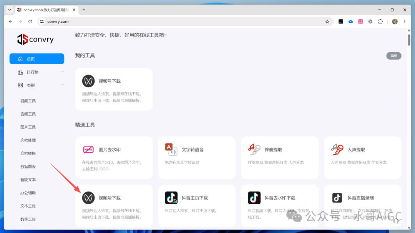Open 智能文本 category
This screenshot has width=415, height=233.
click(28, 180)
